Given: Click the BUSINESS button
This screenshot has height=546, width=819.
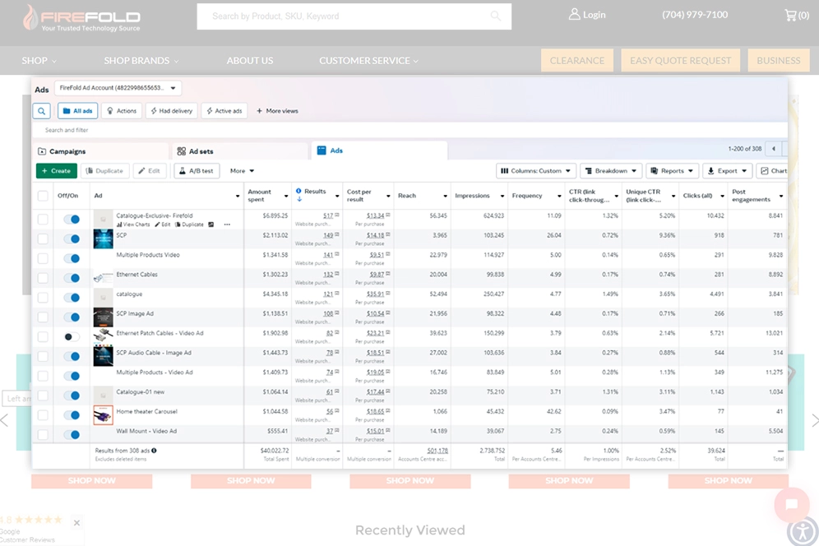Looking at the screenshot, I should 778,61.
